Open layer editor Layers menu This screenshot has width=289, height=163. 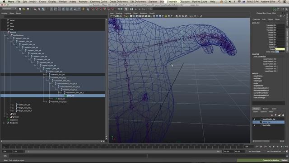[256, 112]
